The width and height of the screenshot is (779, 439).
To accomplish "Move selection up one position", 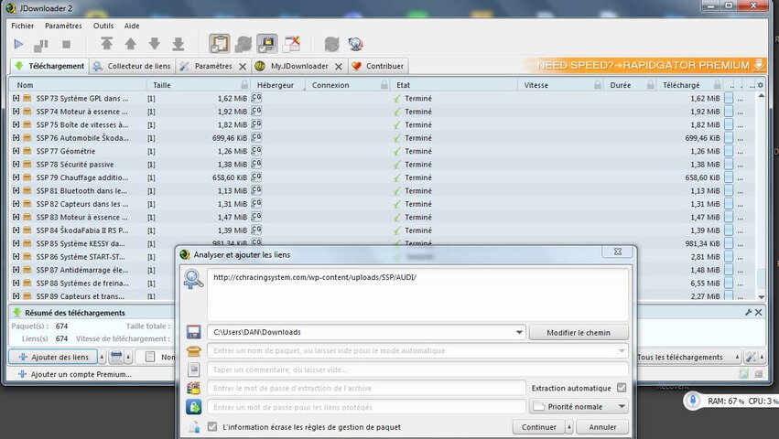I will point(131,44).
